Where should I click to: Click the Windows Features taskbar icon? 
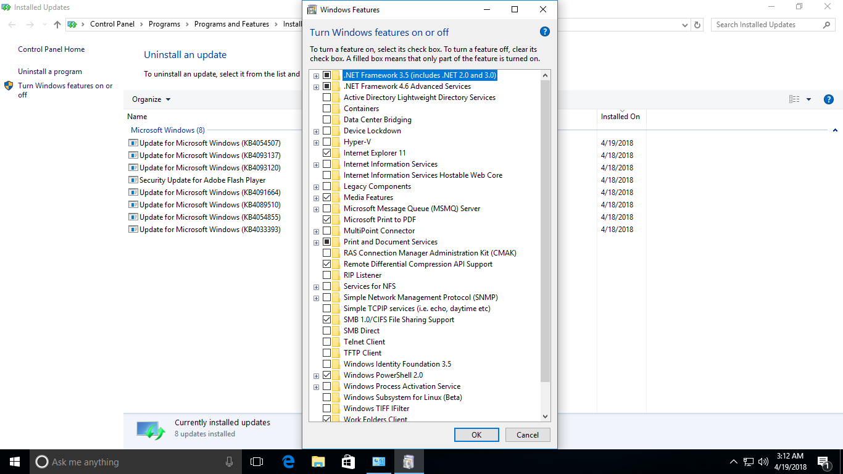(409, 462)
